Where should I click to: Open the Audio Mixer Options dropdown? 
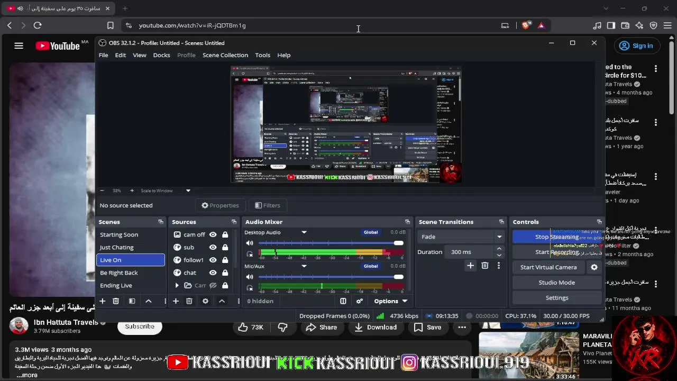click(x=391, y=301)
